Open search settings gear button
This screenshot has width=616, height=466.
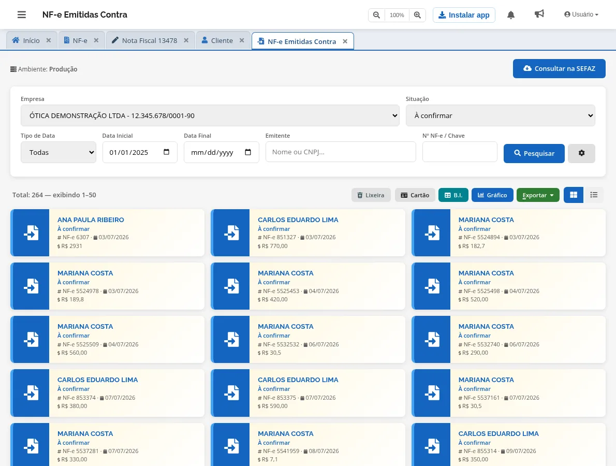pyautogui.click(x=581, y=153)
